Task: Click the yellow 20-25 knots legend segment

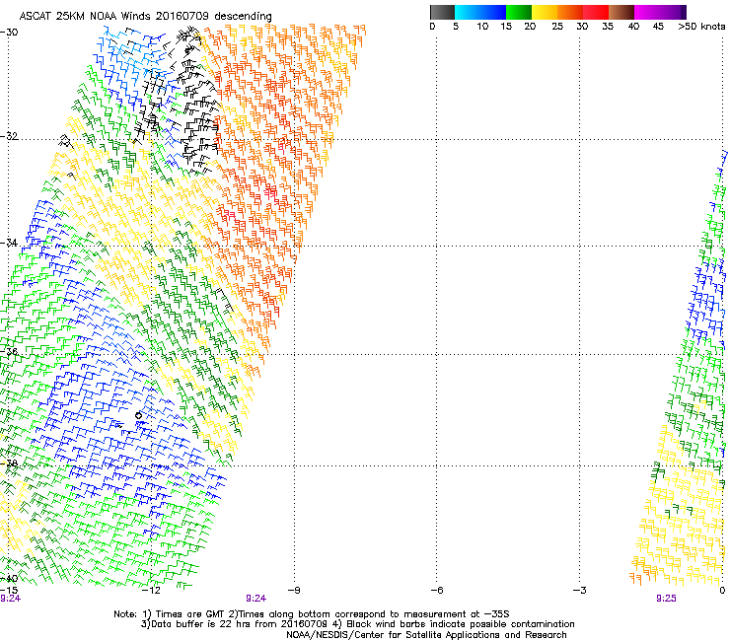Action: [x=545, y=12]
